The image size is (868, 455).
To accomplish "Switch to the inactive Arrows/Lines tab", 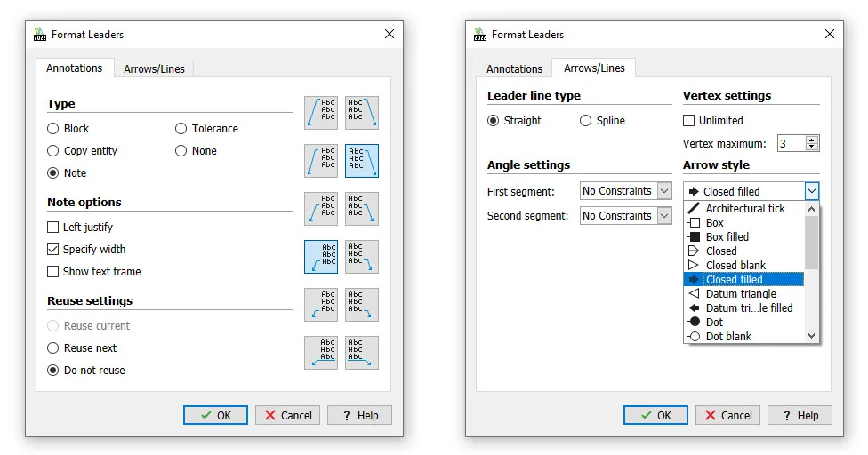I will click(x=154, y=69).
